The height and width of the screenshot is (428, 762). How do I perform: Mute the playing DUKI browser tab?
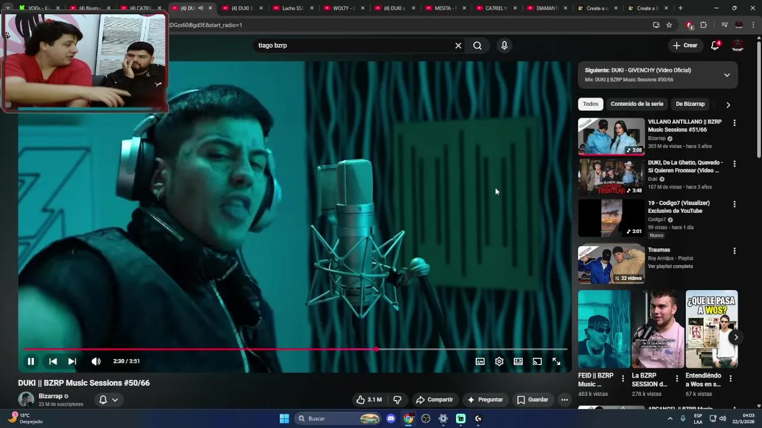click(201, 8)
